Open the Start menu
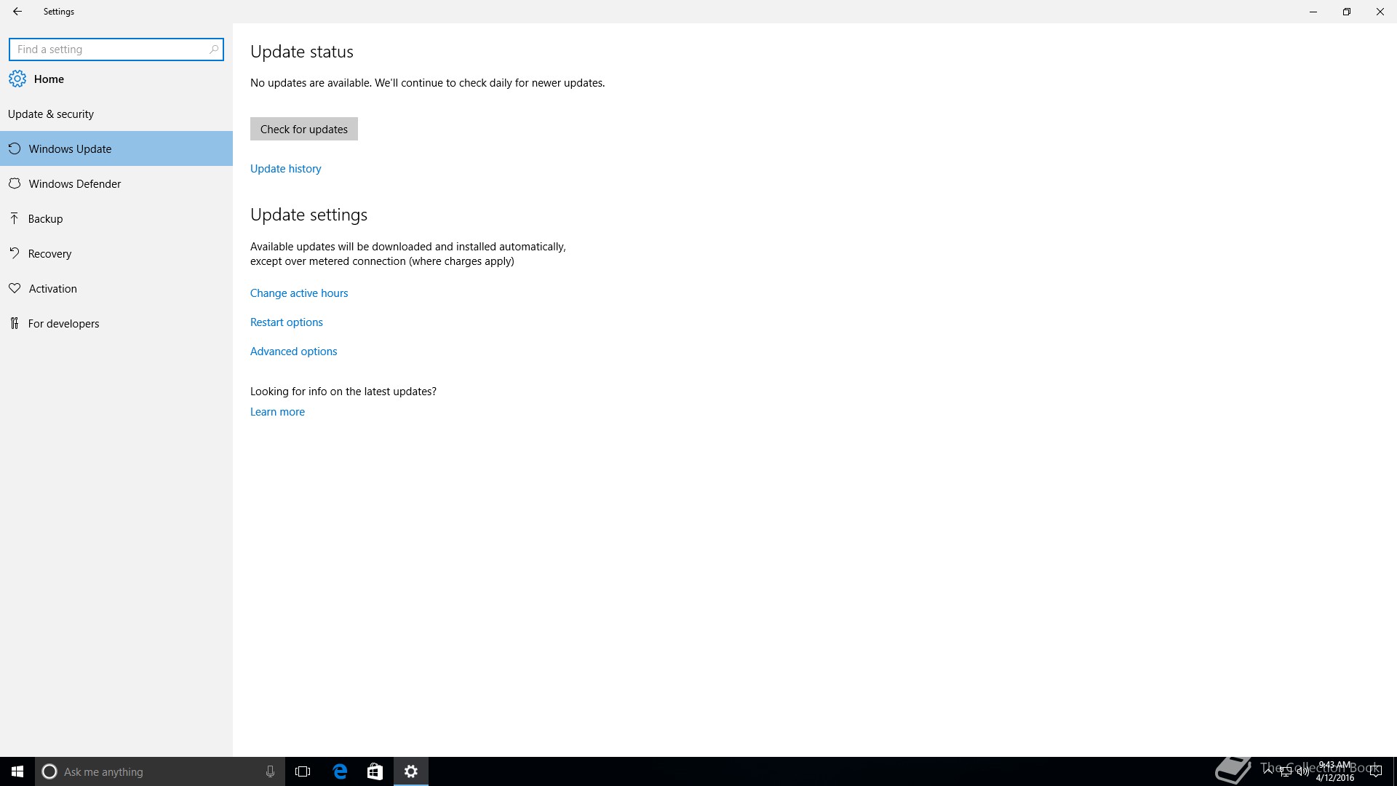The height and width of the screenshot is (786, 1397). [x=17, y=771]
